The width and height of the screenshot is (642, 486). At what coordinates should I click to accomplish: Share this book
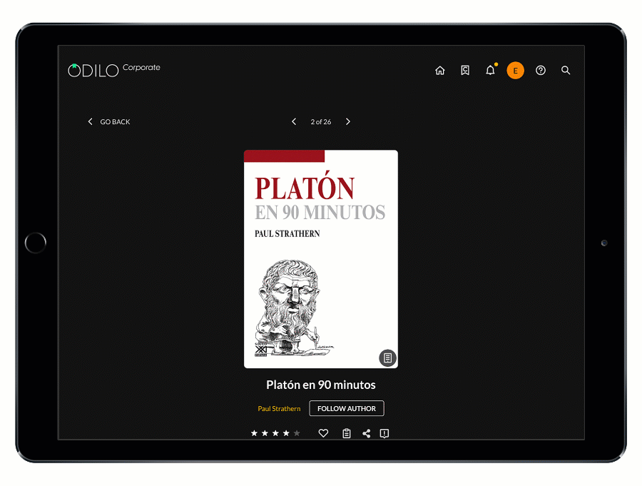(x=367, y=433)
